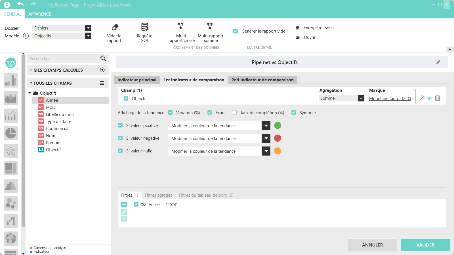The height and width of the screenshot is (255, 454).
Task: Open the Agrégation Somme dropdown
Action: pos(361,98)
